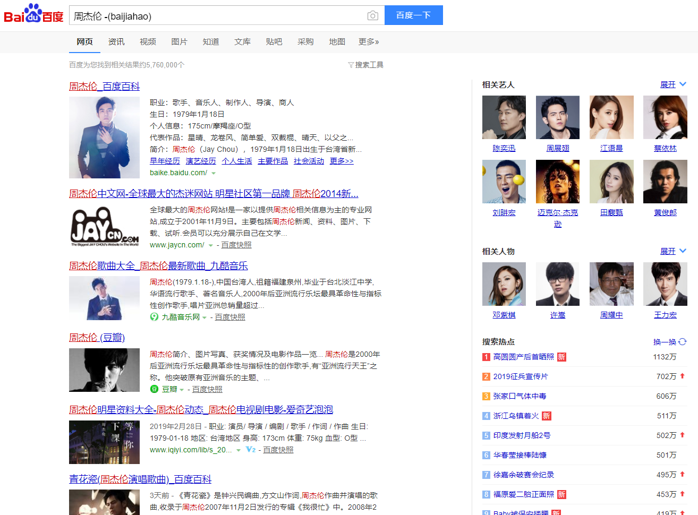Viewport: 698px width, 515px height.
Task: Click the 新 badge next to 高圆圆产后首晒照
Action: (561, 357)
